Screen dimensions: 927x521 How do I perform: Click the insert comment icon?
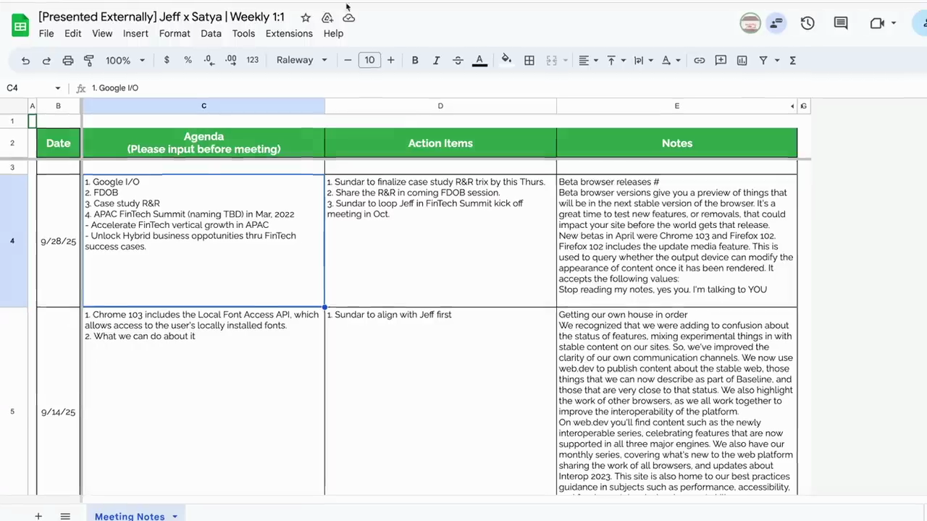(x=721, y=60)
